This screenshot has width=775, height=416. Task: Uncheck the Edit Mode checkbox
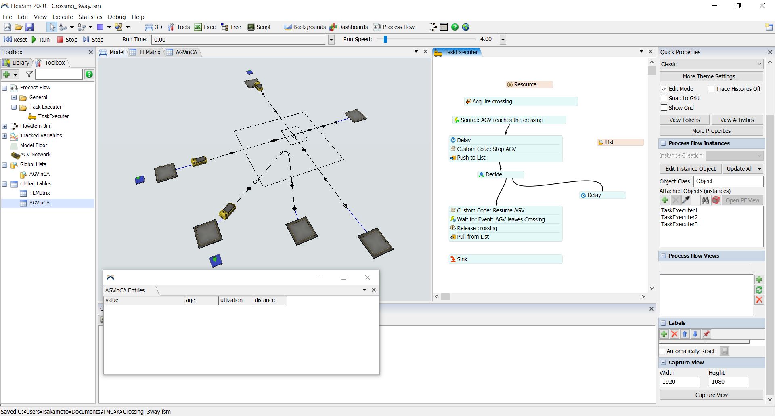click(x=664, y=89)
